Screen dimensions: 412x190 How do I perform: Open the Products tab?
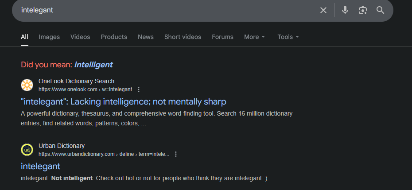pos(114,37)
